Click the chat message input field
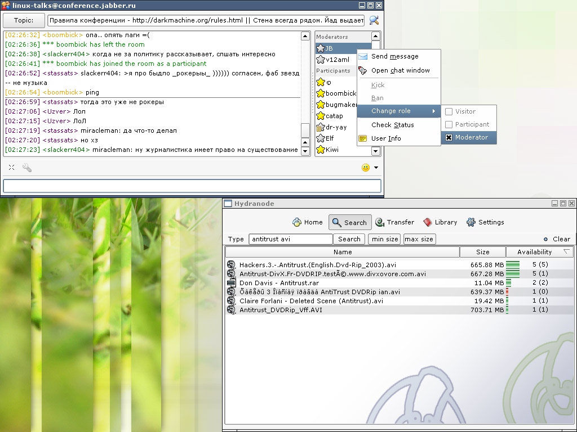 tap(192, 186)
